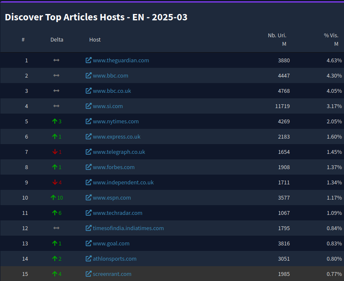The image size is (344, 281).
Task: Open the timesofindia.indiatimes.com host link
Action: click(129, 228)
